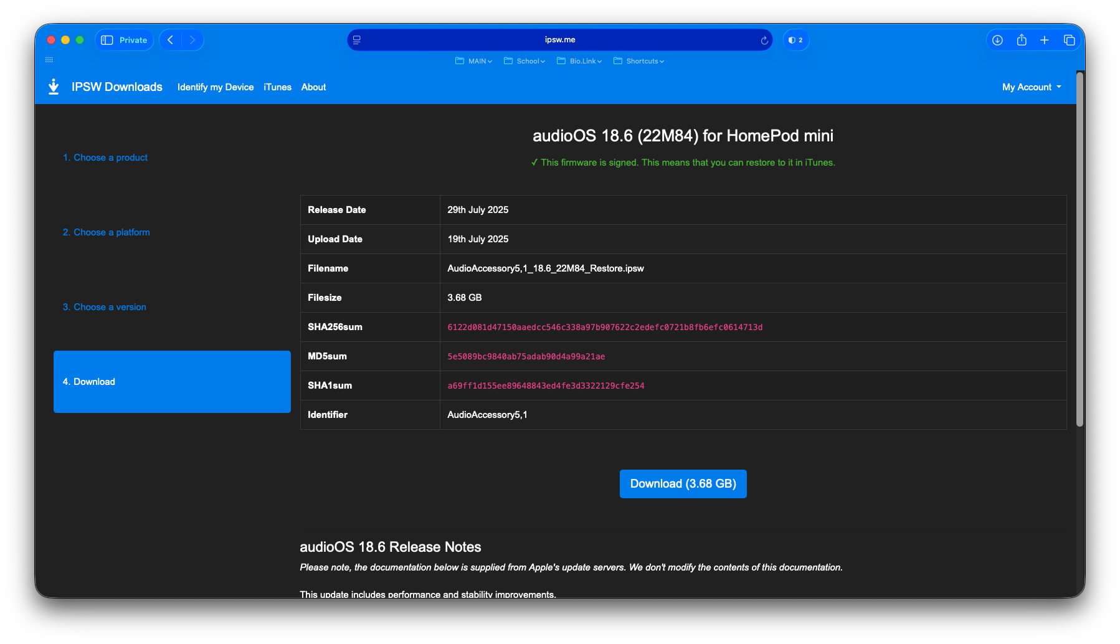Click the filesize value 3.68 GB
Viewport: 1120px width, 644px height.
click(x=465, y=298)
